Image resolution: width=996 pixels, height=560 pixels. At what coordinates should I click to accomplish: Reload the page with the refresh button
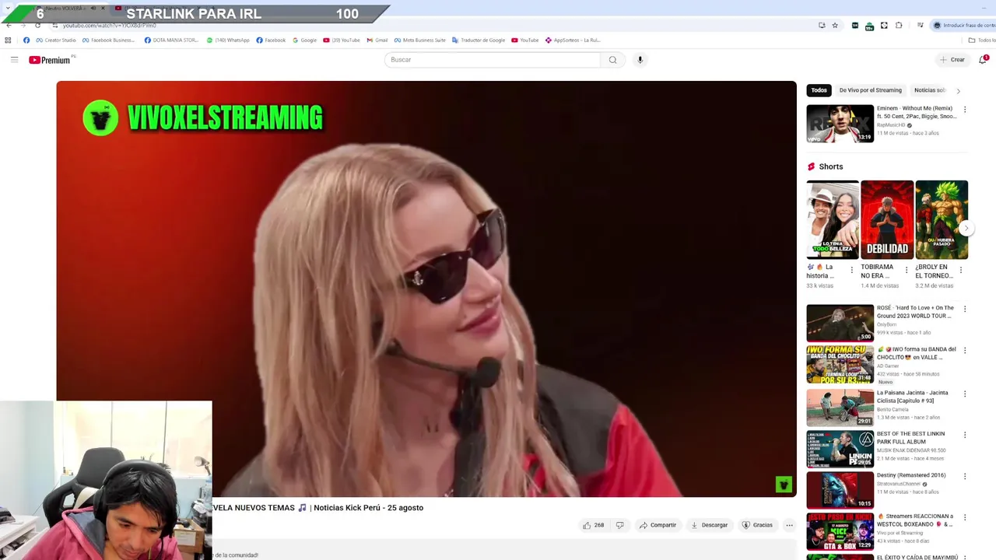coord(37,26)
